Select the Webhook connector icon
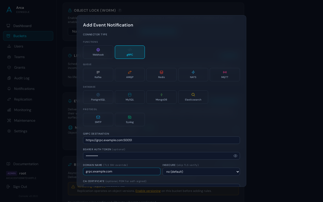The width and height of the screenshot is (323, 202). click(98, 50)
